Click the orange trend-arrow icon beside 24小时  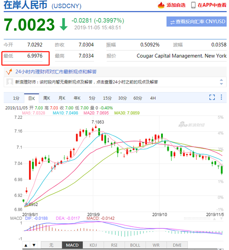(x=9, y=72)
